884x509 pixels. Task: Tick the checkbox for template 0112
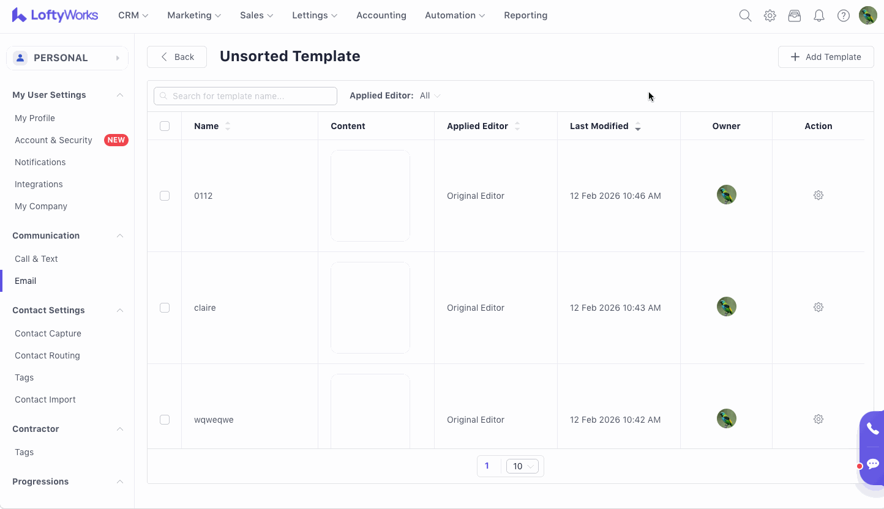coord(165,196)
